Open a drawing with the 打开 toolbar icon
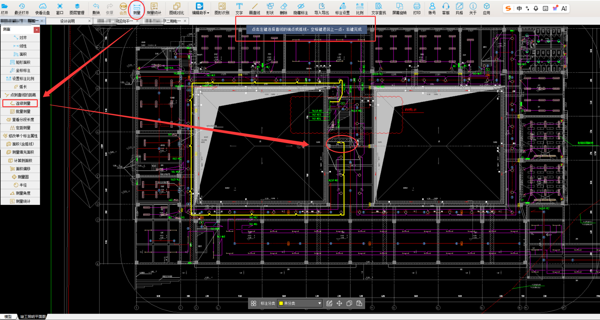This screenshot has height=320, width=600. coord(5,8)
